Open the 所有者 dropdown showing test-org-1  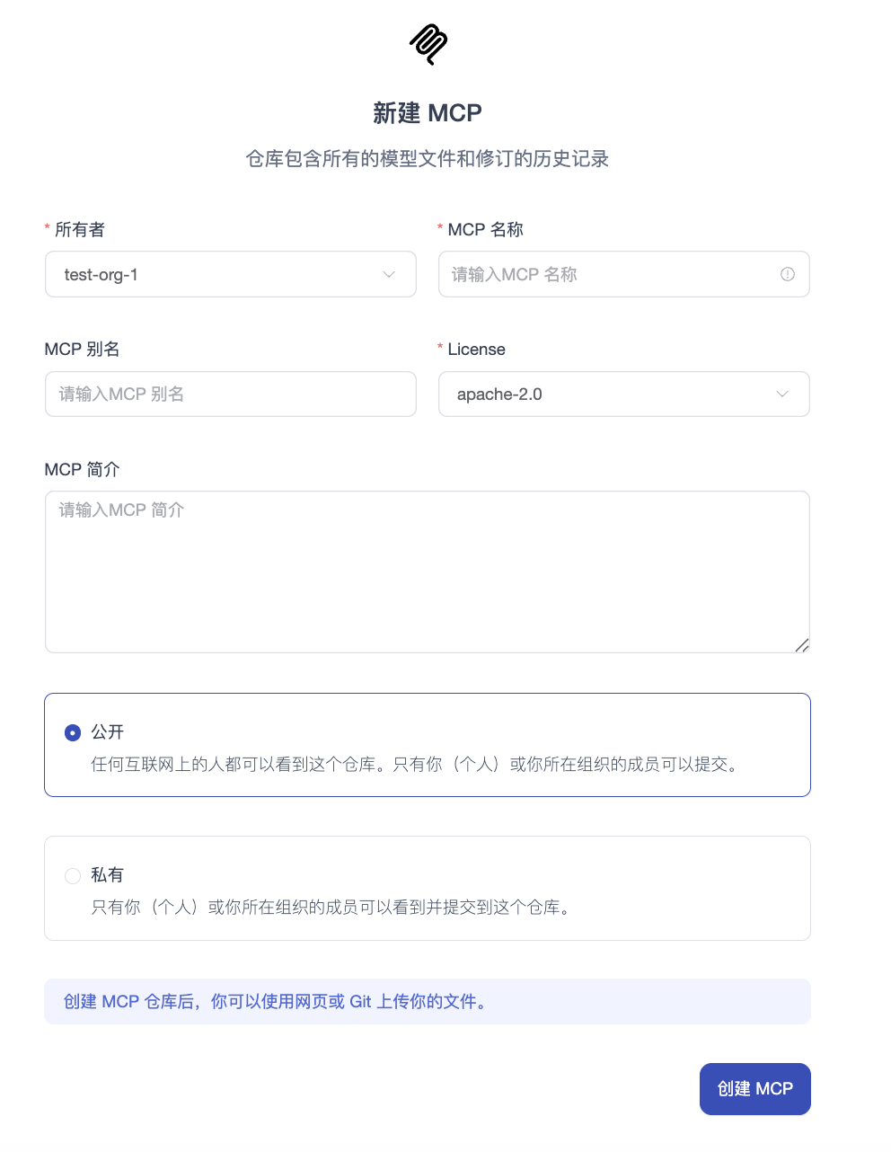pyautogui.click(x=231, y=274)
